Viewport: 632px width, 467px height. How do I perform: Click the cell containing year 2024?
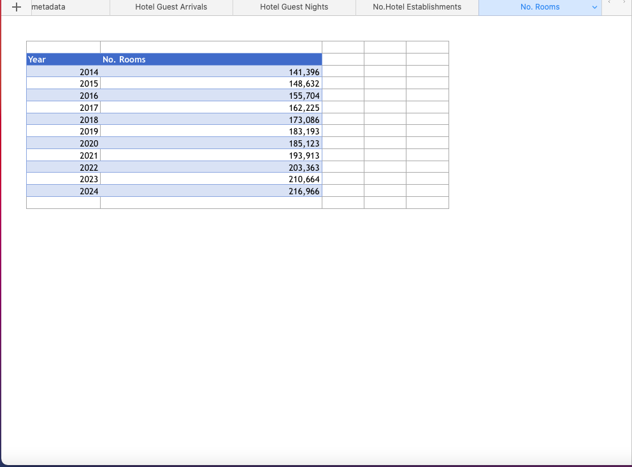(x=63, y=191)
